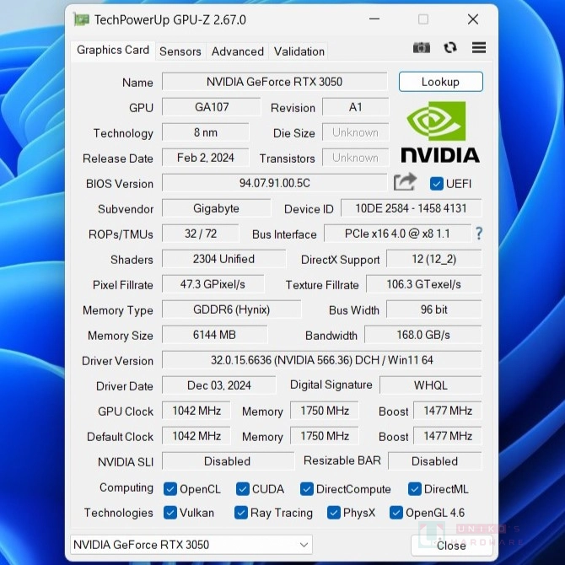Screen dimensions: 565x565
Task: Click the Release Date field Feb 2, 2024
Action: (x=206, y=158)
